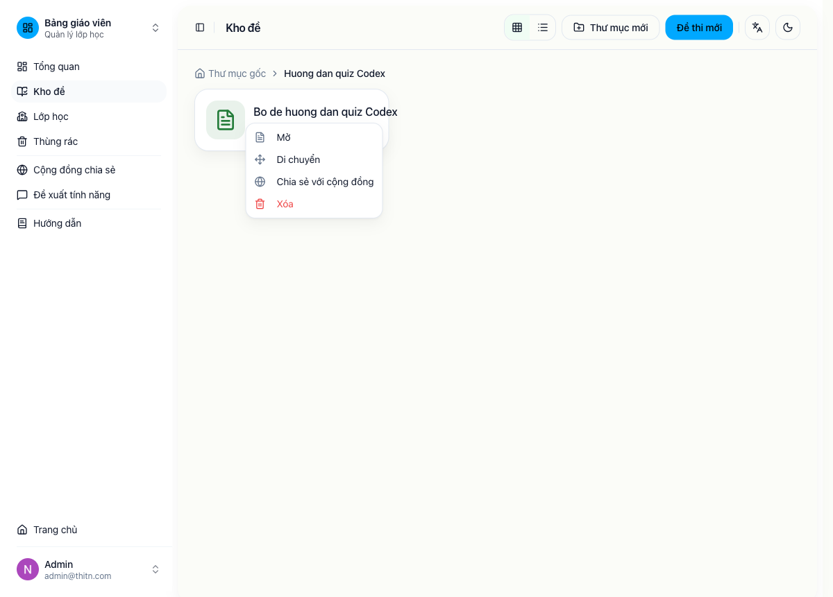Click the breadcrumb home icon
833x597 pixels.
tap(200, 73)
